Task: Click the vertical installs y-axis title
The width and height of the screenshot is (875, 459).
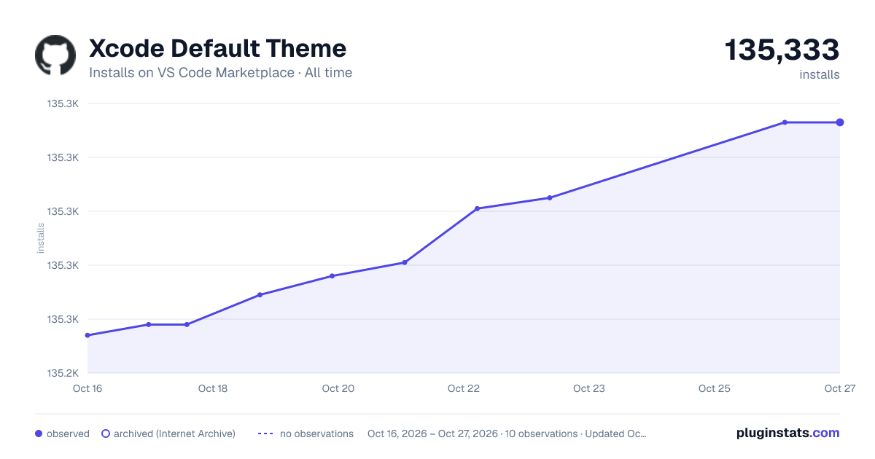Action: click(x=41, y=238)
